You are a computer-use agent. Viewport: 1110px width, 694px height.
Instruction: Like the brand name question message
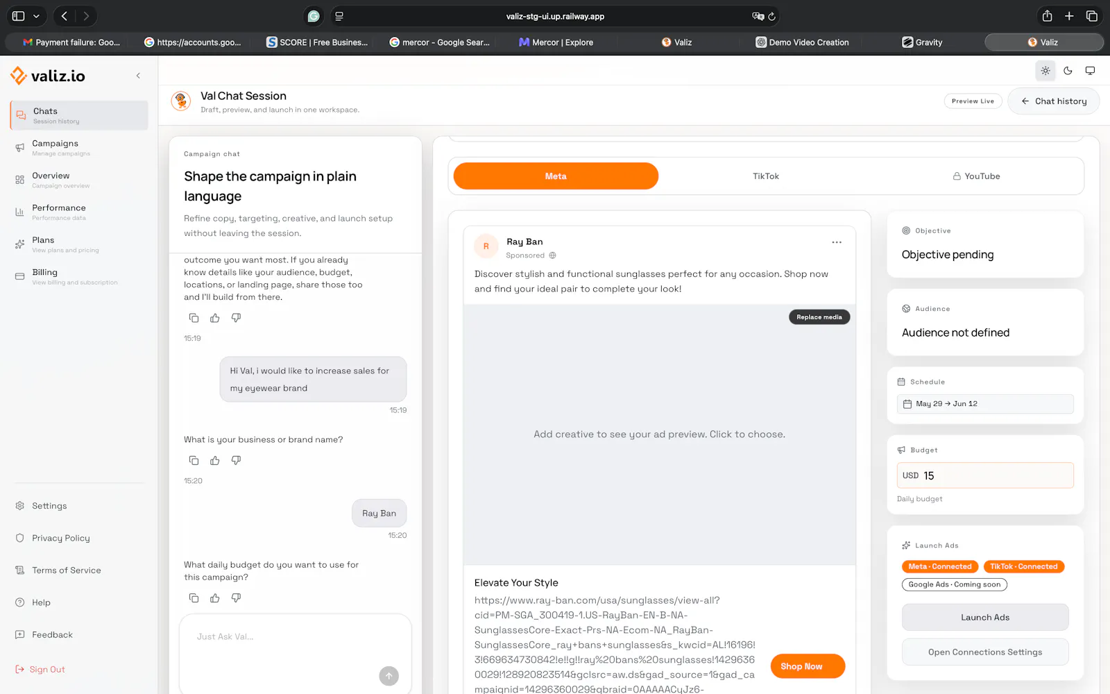(x=215, y=460)
